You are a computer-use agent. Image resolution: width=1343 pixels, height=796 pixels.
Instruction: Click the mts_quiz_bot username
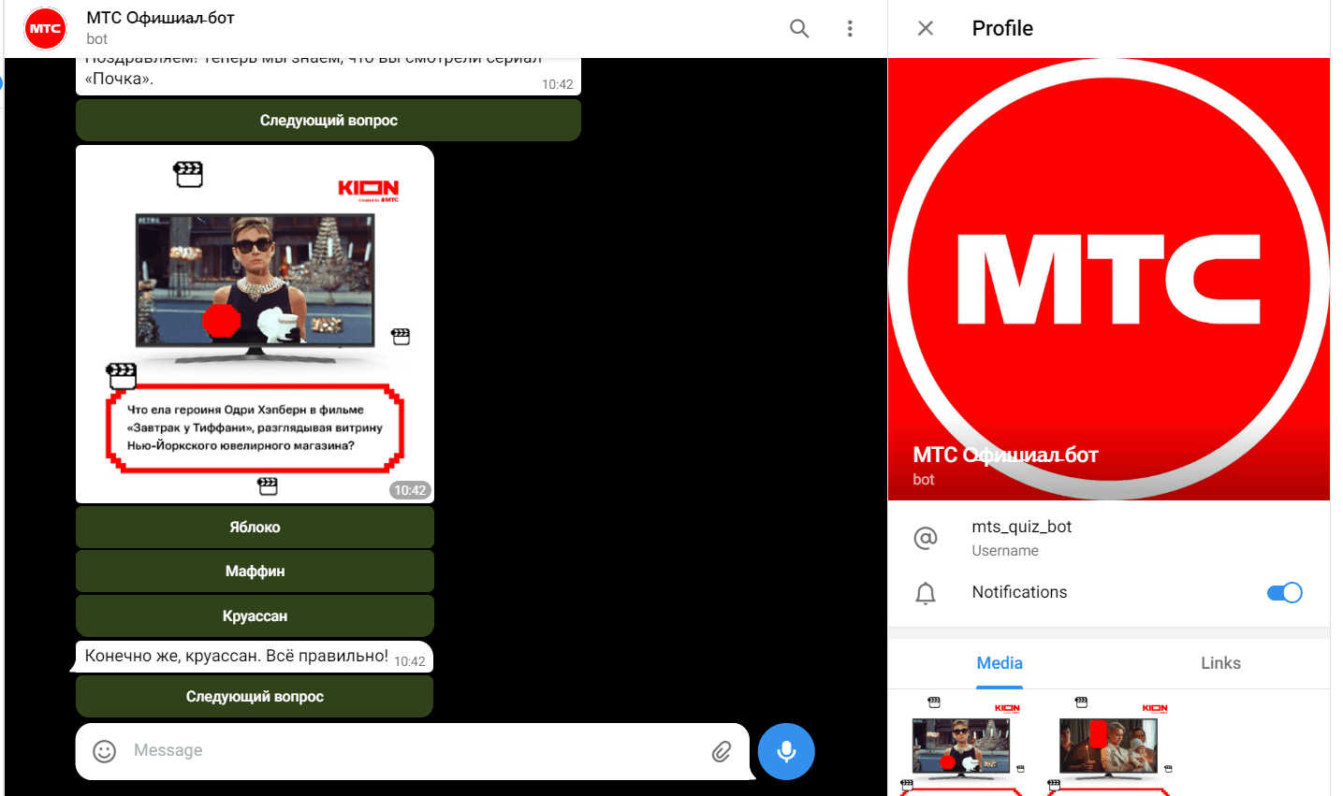(x=1021, y=527)
